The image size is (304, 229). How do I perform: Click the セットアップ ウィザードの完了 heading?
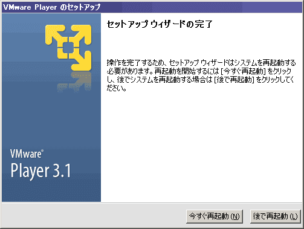(160, 24)
